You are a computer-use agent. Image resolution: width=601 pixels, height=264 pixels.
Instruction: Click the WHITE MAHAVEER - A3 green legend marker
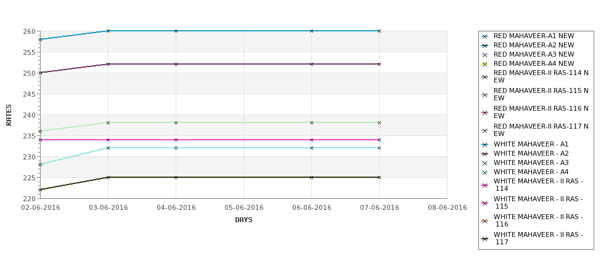tap(485, 163)
